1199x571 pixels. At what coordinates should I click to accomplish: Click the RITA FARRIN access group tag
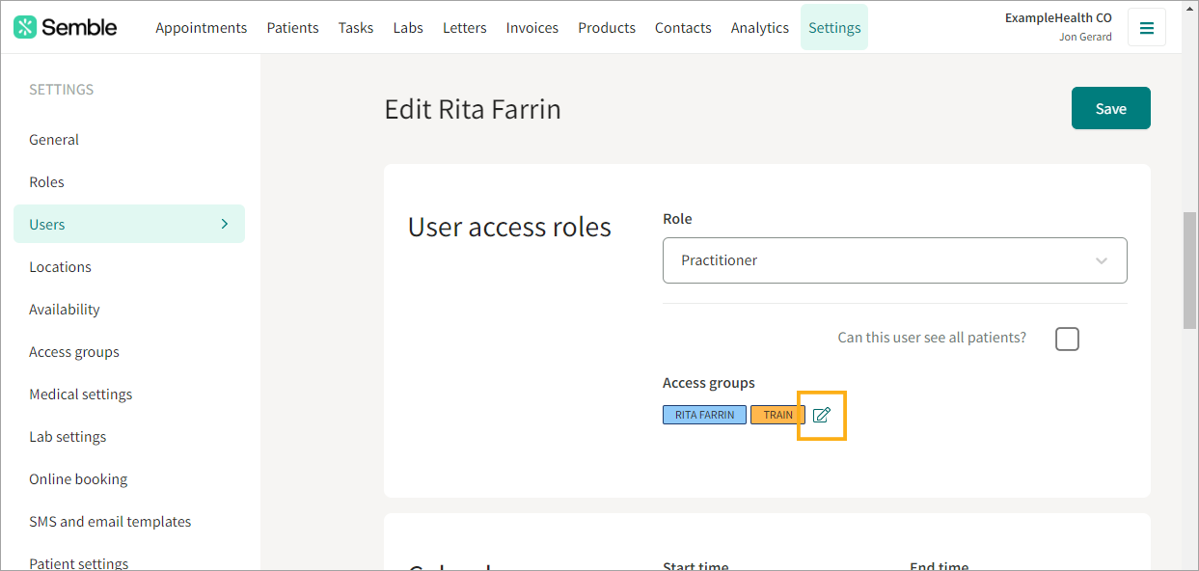coord(704,415)
